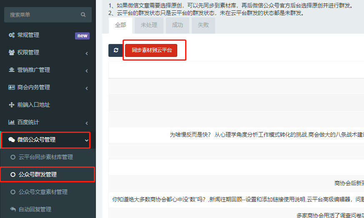The height and width of the screenshot is (218, 364).
Task: Click the gears icon beside 常规管理
Action: coord(12,35)
